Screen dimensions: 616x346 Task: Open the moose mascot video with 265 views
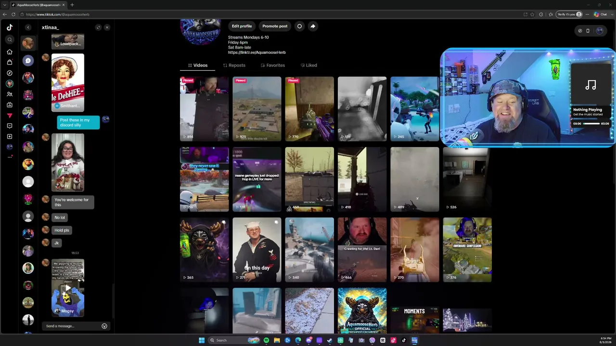pos(204,250)
